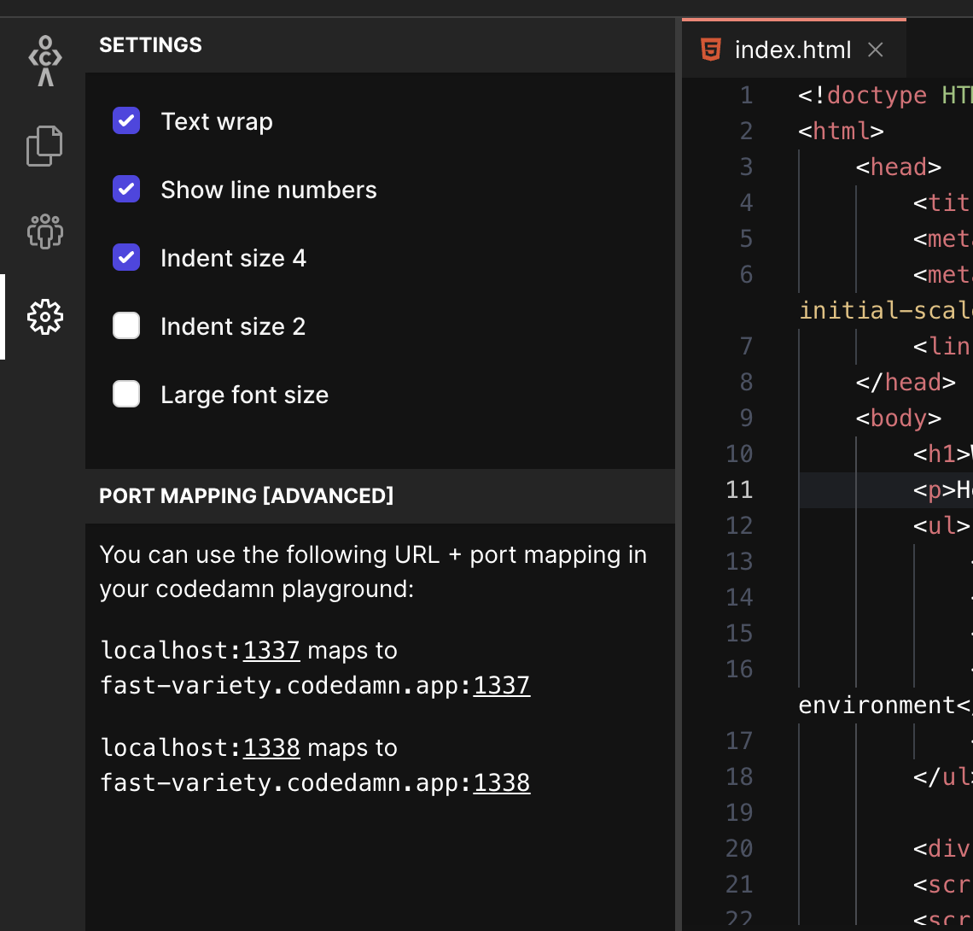Open the collaborators panel icon

(44, 231)
